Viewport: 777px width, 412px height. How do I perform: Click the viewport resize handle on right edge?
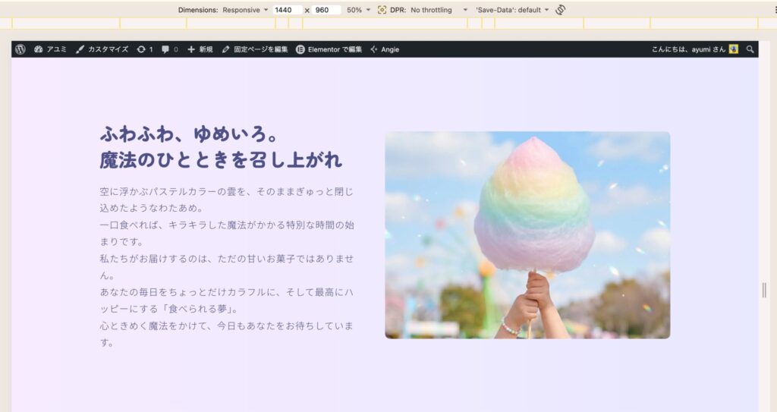point(764,290)
